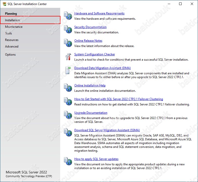
Task: Switch to the Maintenance section
Action: [x=14, y=27]
